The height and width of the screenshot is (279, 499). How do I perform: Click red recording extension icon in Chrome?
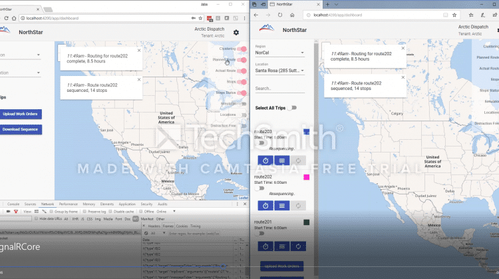tap(210, 19)
